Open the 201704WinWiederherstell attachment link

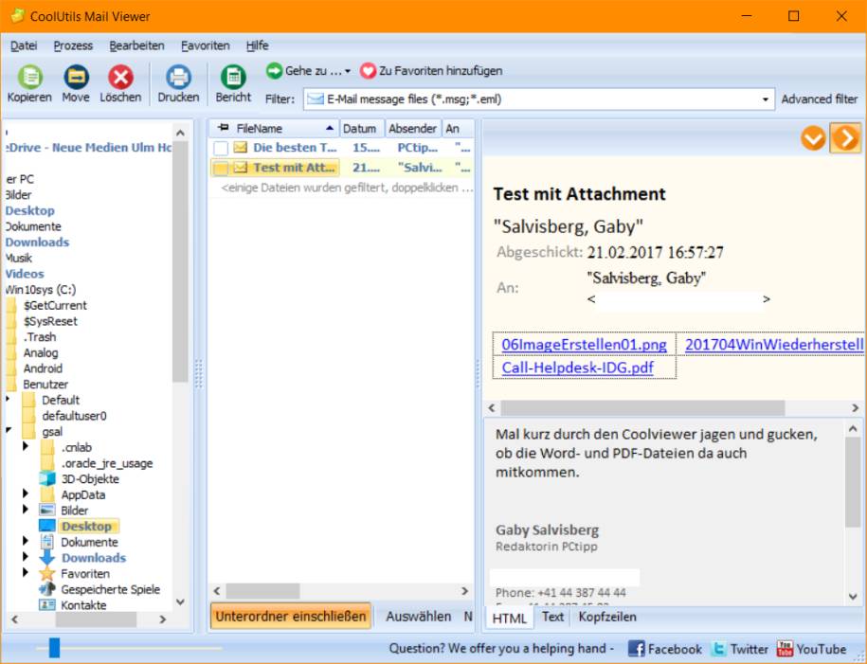tap(774, 345)
